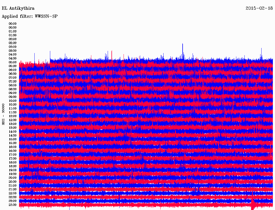Click the 05:00 time label
The image size is (275, 210).
pyautogui.click(x=13, y=62)
